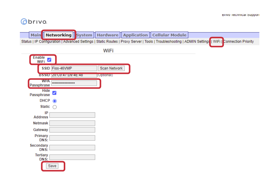Open the Proxy Server settings link
Screen dimensions: 278x187
pos(131,41)
